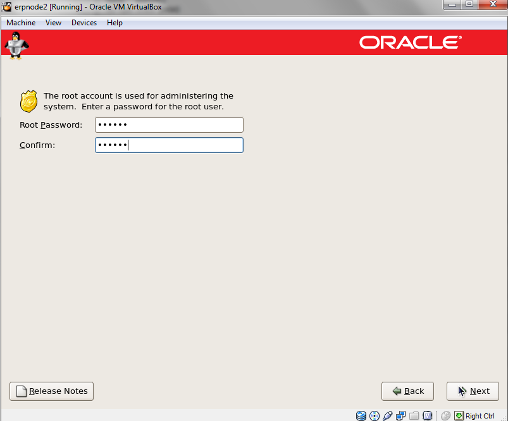Focus the Root Password field
508x421 pixels.
169,125
